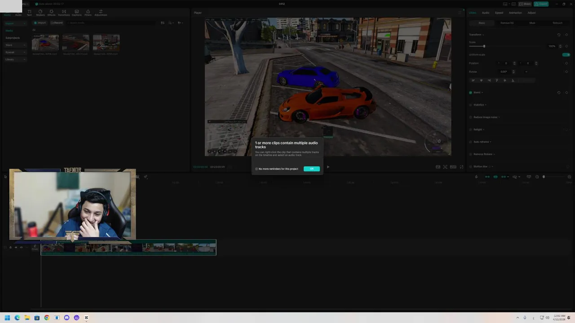The image size is (575, 323).
Task: Select Subprojects in the sidebar
Action: click(x=13, y=38)
